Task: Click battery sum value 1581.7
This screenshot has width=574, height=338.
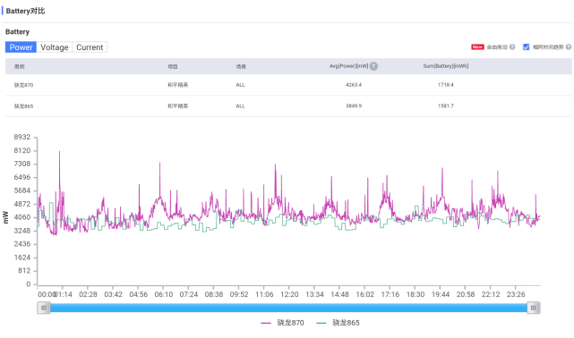Action: pos(446,106)
